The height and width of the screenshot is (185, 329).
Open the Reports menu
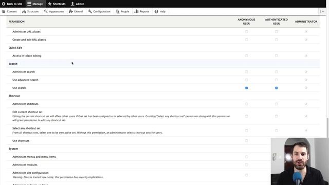coord(142,11)
